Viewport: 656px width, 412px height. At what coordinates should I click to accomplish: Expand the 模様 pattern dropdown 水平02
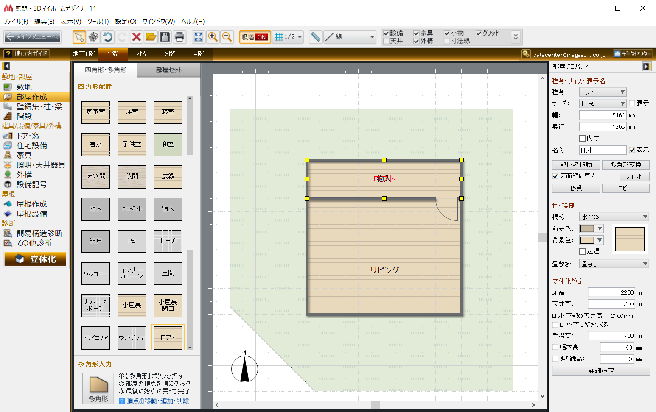click(x=614, y=217)
